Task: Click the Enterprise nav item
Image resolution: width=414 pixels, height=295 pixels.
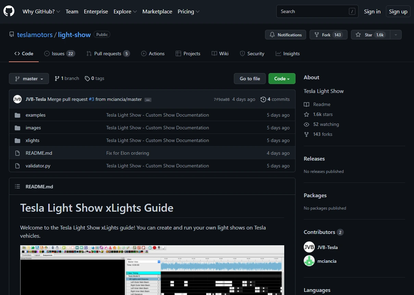Action: tap(96, 11)
